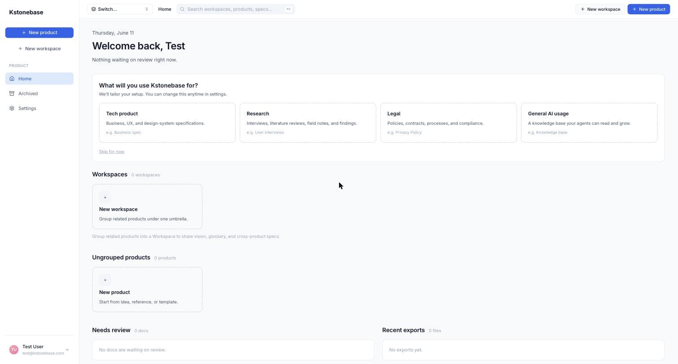Click the top-right New product button
Viewport: 678px width, 364px height.
(648, 9)
